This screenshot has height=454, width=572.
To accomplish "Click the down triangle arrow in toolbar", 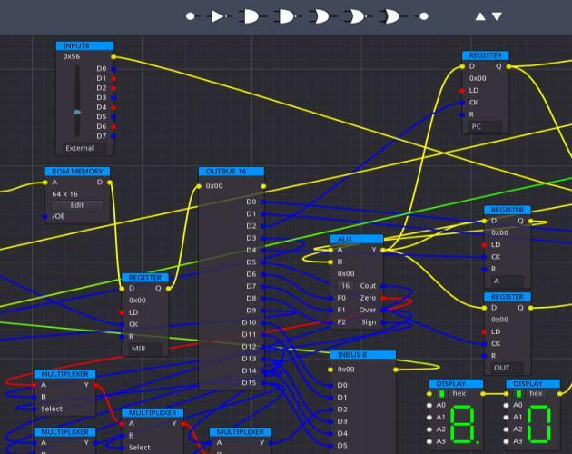I will 497,16.
